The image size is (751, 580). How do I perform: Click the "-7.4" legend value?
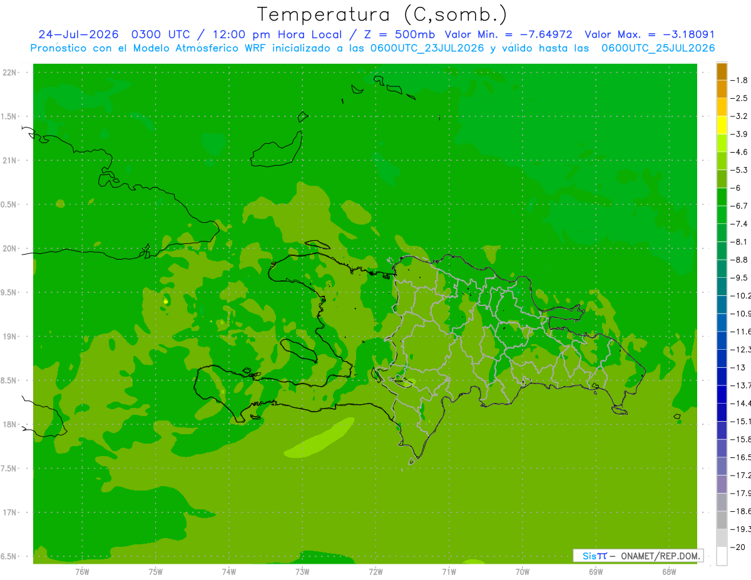pos(740,224)
